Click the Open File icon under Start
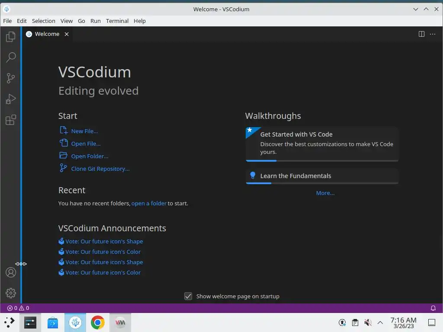Image resolution: width=443 pixels, height=332 pixels. [x=64, y=143]
